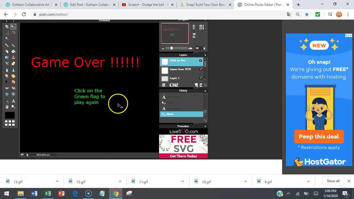354x199 pixels.
Task: Choose the Gradient tool
Action: (x=7, y=57)
